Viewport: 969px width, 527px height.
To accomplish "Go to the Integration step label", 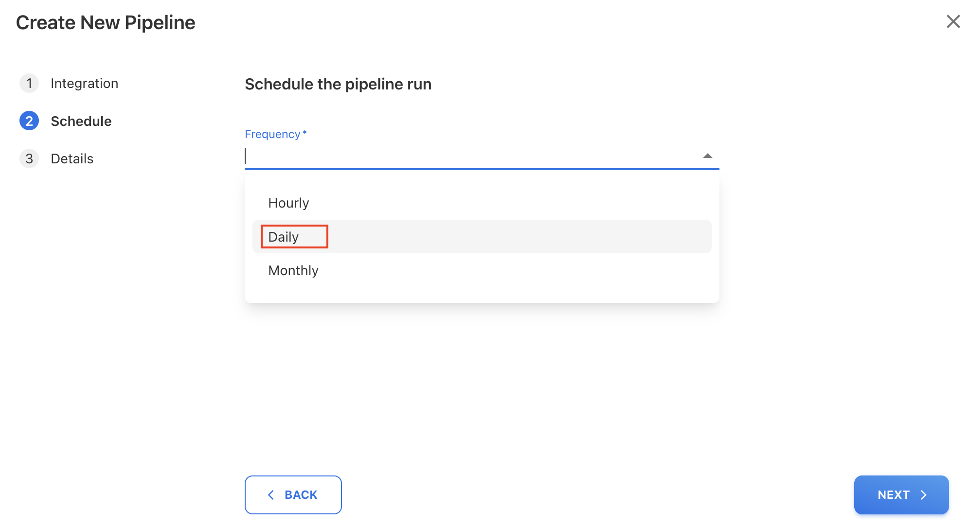I will click(85, 84).
